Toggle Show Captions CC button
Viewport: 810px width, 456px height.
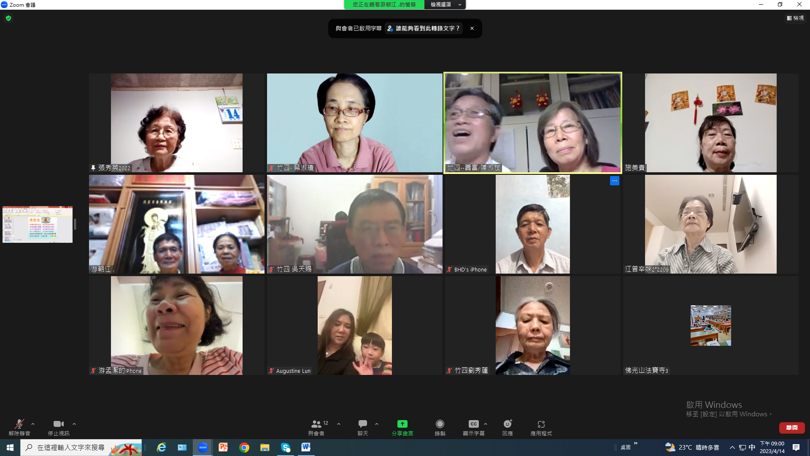(x=473, y=424)
